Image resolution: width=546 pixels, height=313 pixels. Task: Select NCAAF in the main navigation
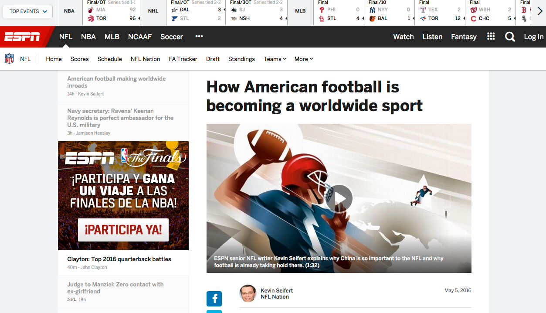[140, 37]
